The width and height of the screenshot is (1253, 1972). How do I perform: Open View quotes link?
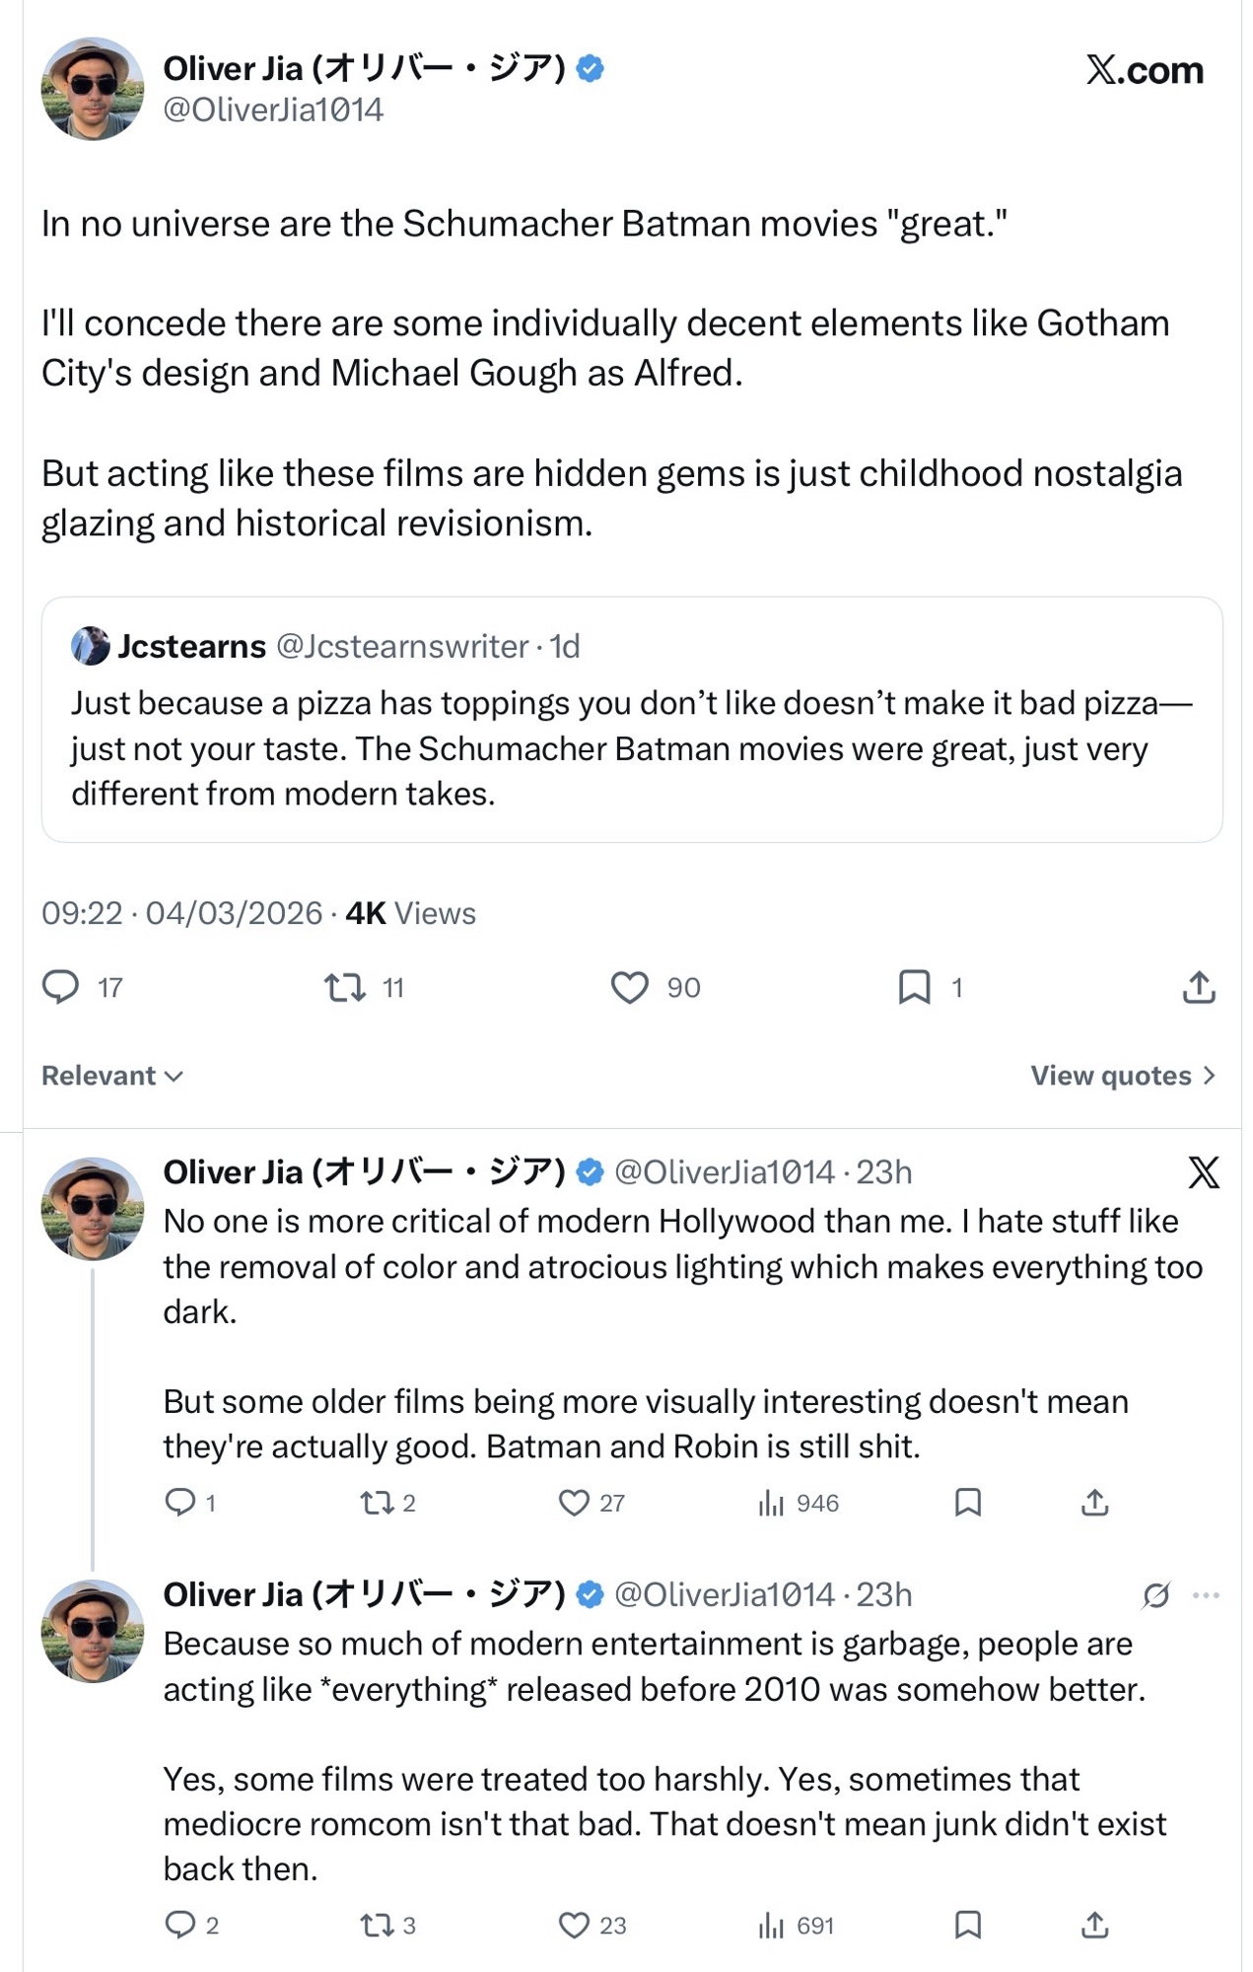point(1123,1076)
